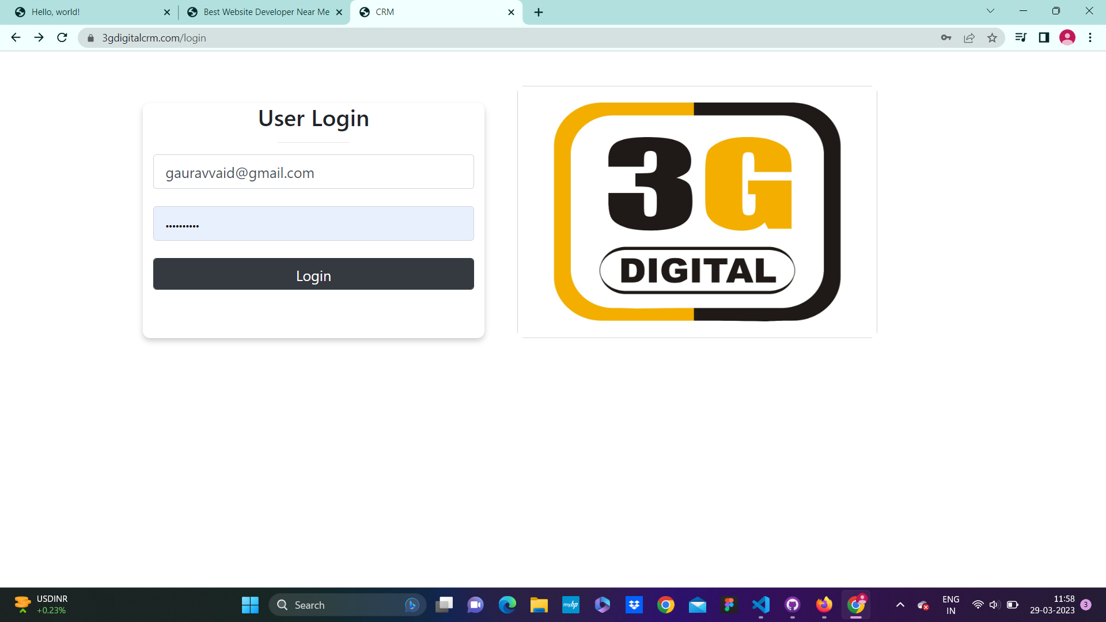Screen dimensions: 1106x622
Task: Open saved password key icon
Action: (x=946, y=38)
